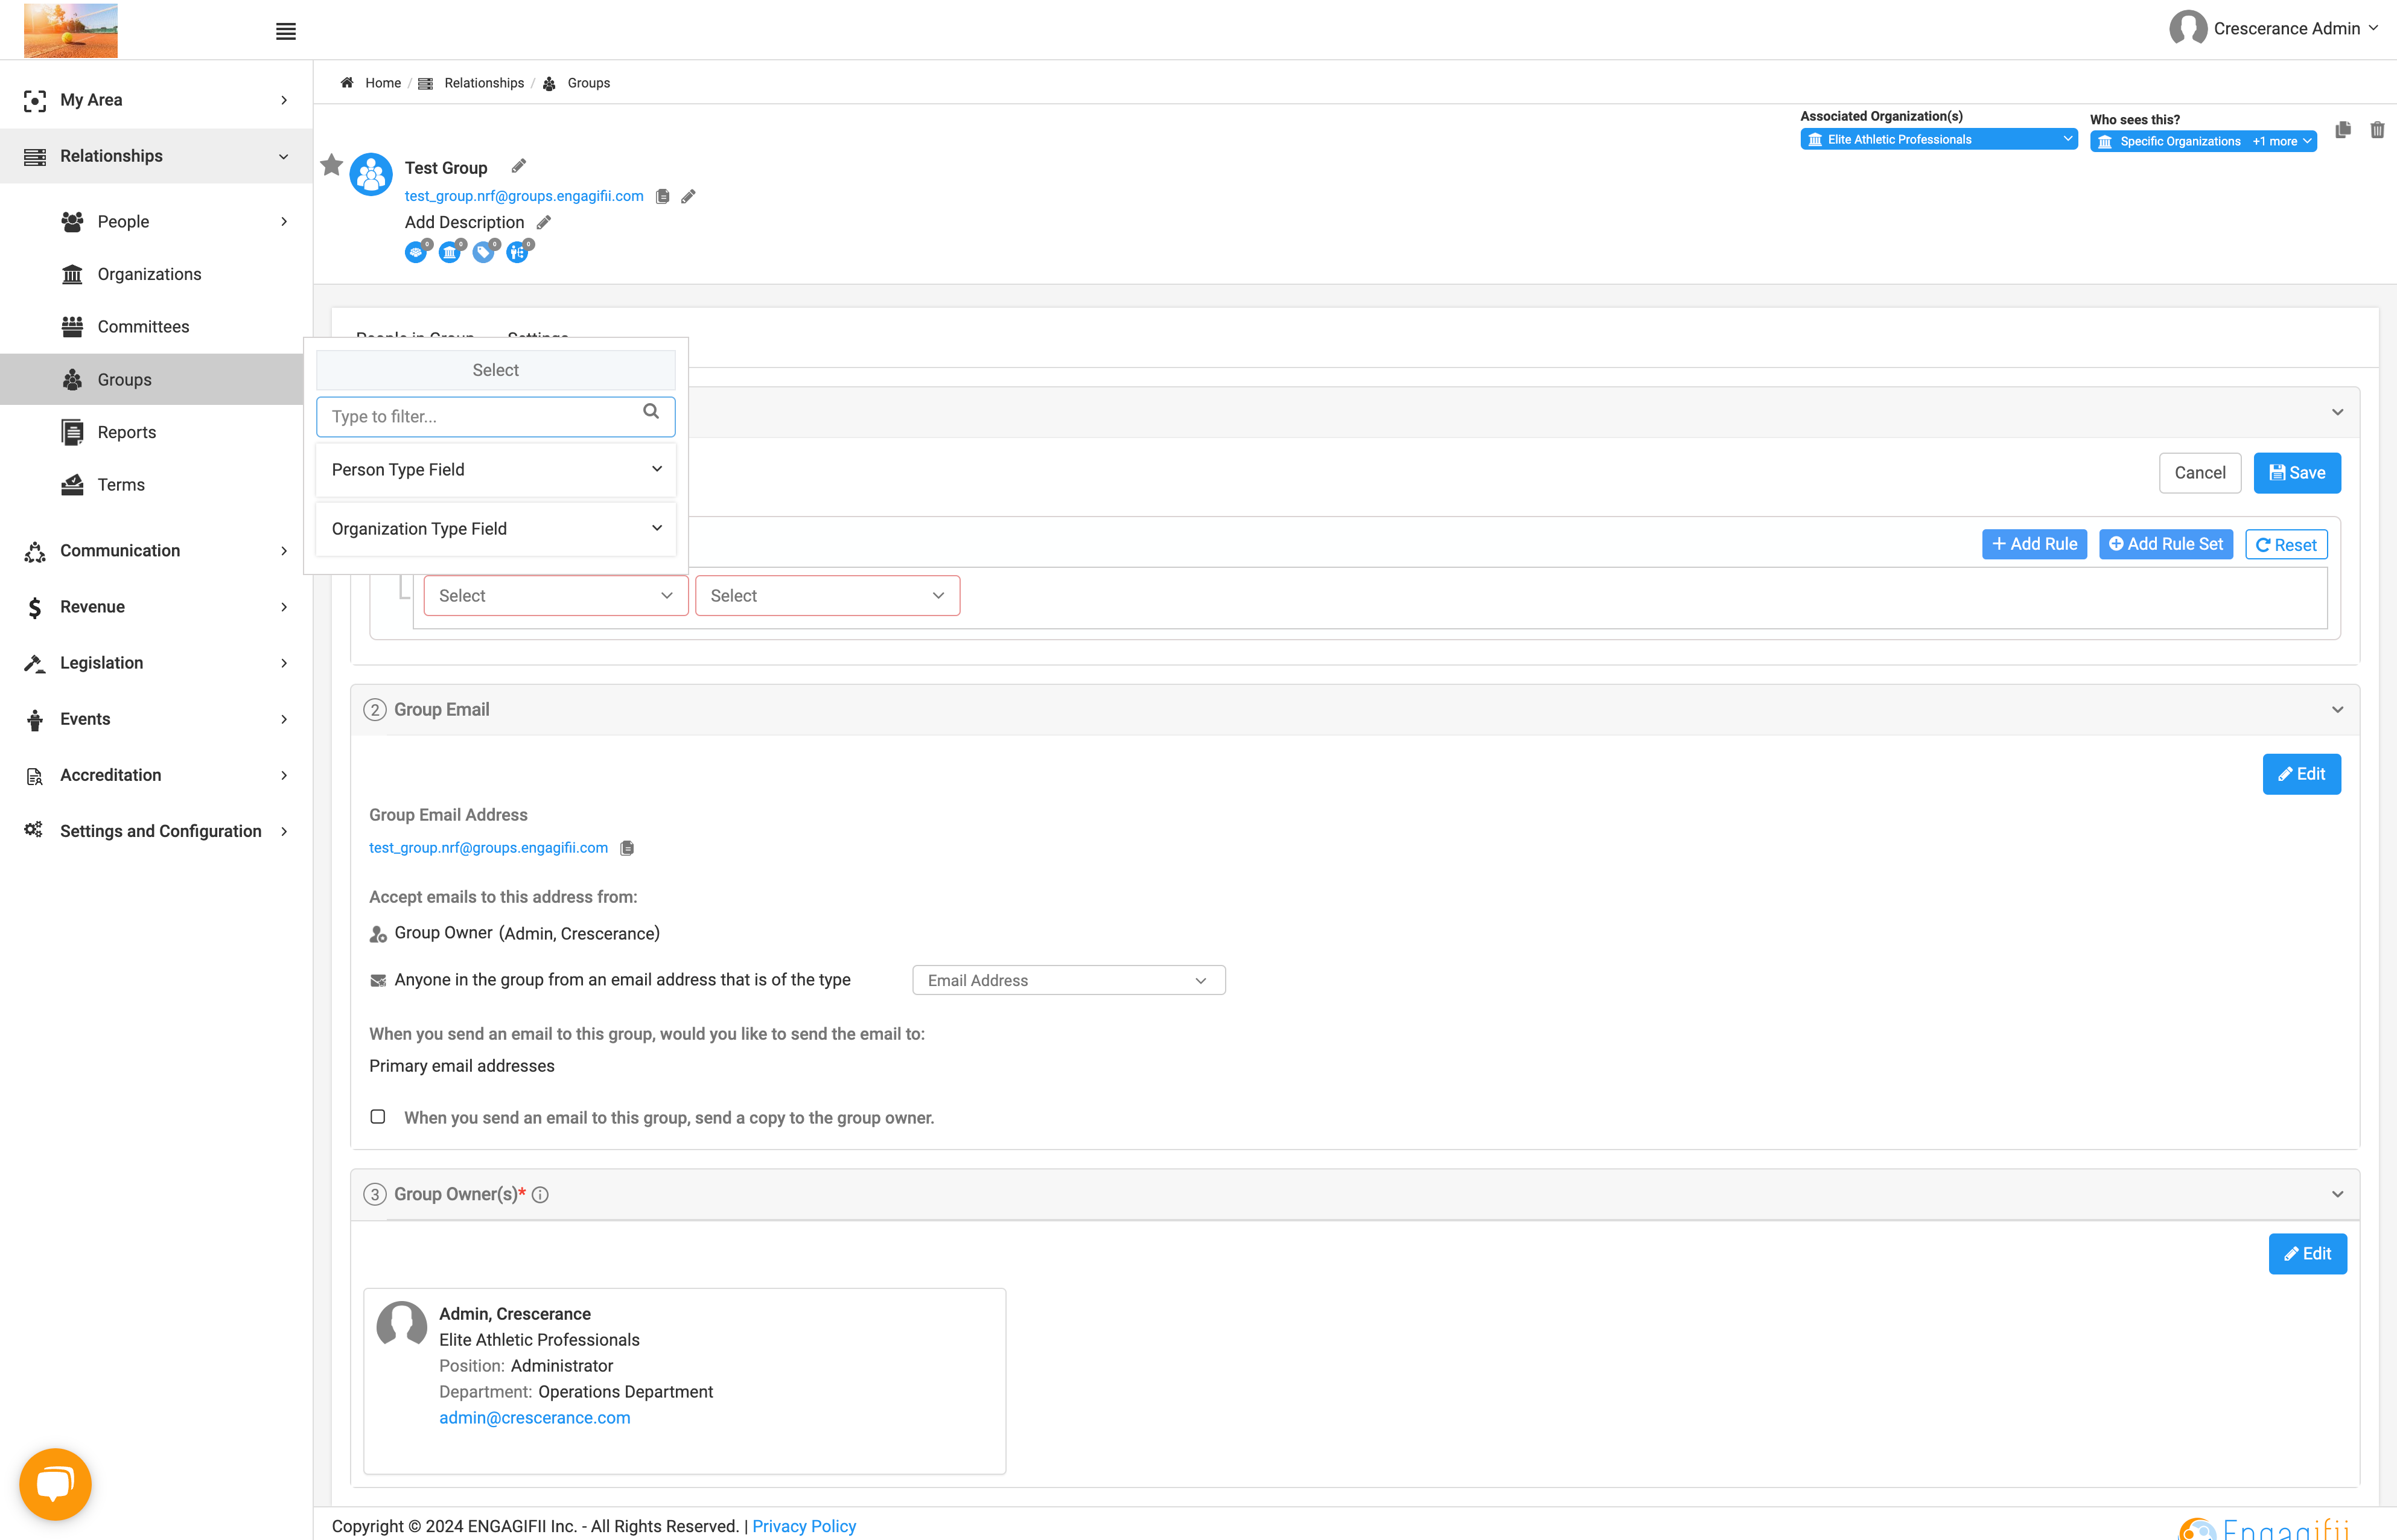Expand Communication sidebar menu

(156, 551)
